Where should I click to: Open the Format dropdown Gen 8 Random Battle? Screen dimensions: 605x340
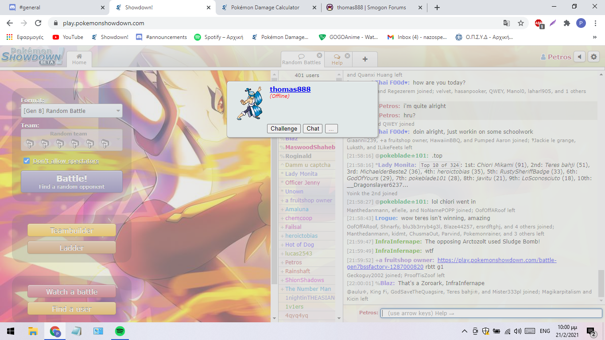tap(72, 111)
